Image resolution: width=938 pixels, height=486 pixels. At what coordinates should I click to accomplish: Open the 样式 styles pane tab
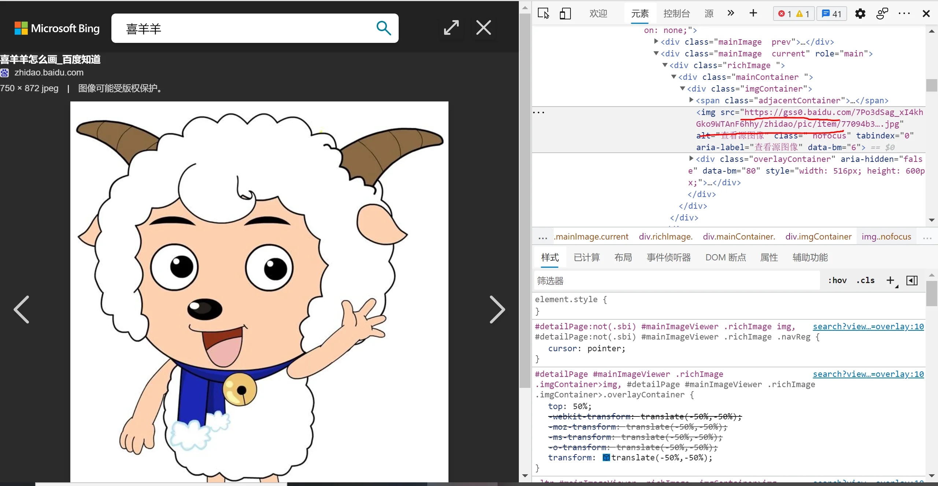550,257
